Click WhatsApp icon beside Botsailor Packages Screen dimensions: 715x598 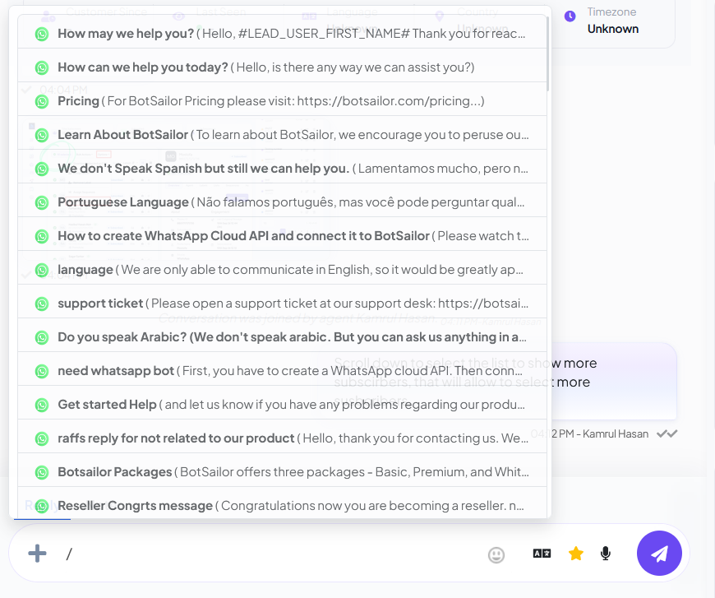42,473
